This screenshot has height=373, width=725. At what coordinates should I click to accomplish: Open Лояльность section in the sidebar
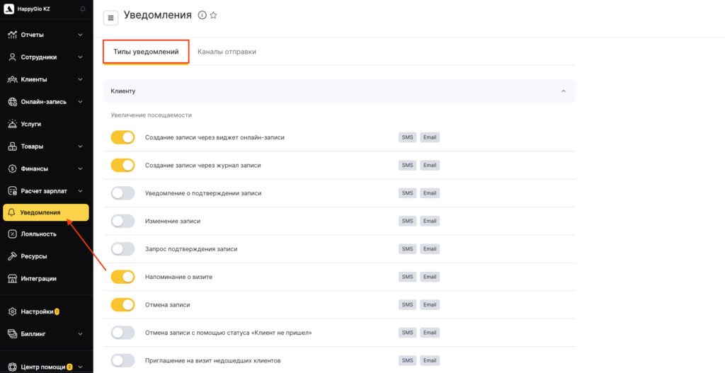coord(38,234)
